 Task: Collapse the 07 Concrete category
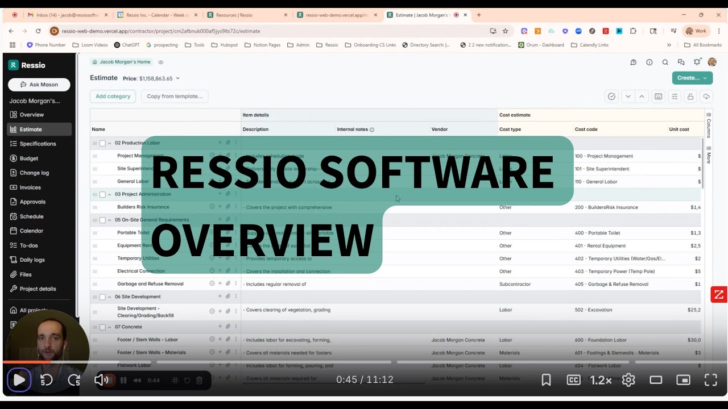click(x=110, y=327)
